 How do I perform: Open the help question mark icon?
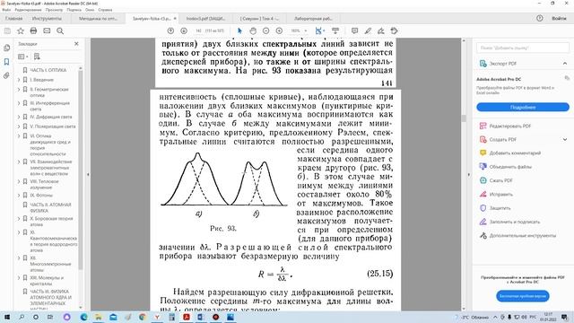[x=540, y=18]
